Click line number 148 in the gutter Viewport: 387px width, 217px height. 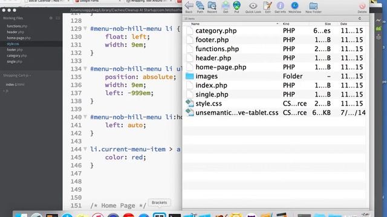pos(76,181)
